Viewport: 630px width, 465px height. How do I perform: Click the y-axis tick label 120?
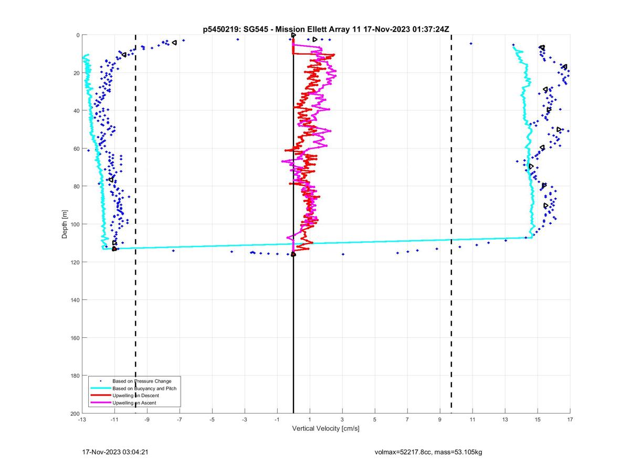point(74,262)
